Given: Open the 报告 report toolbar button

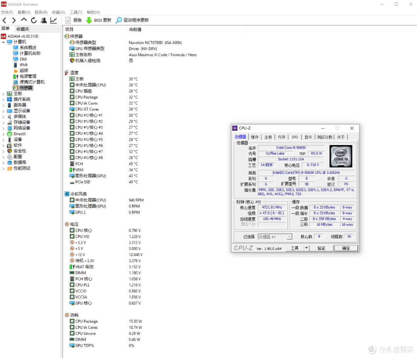Looking at the screenshot, I should (x=73, y=20).
